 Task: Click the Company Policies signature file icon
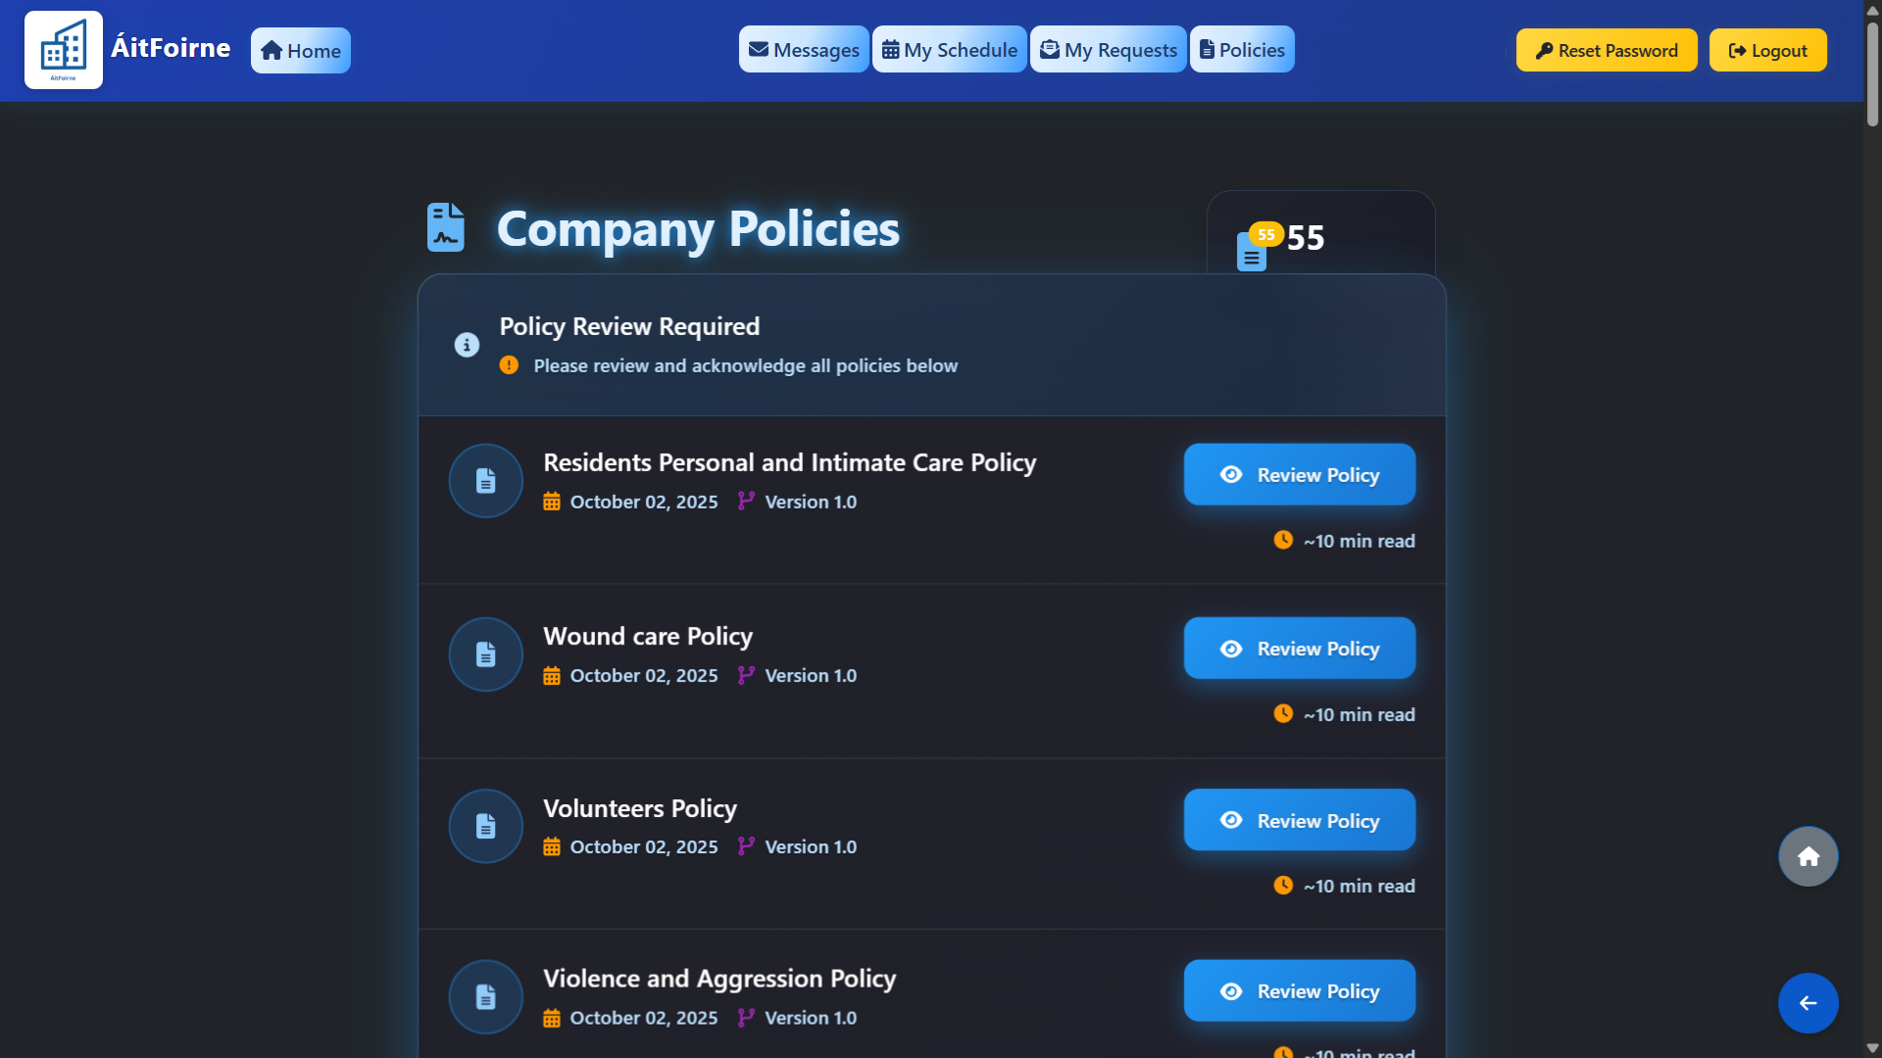point(446,227)
